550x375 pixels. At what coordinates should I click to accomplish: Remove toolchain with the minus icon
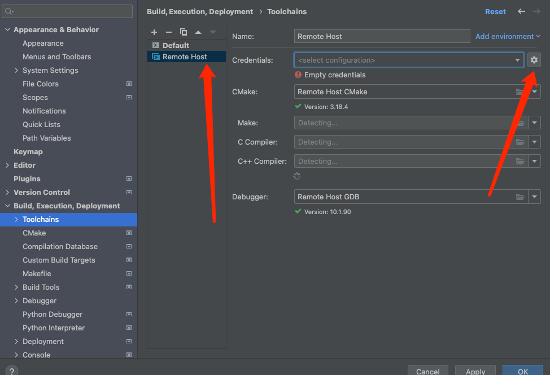[x=168, y=32]
